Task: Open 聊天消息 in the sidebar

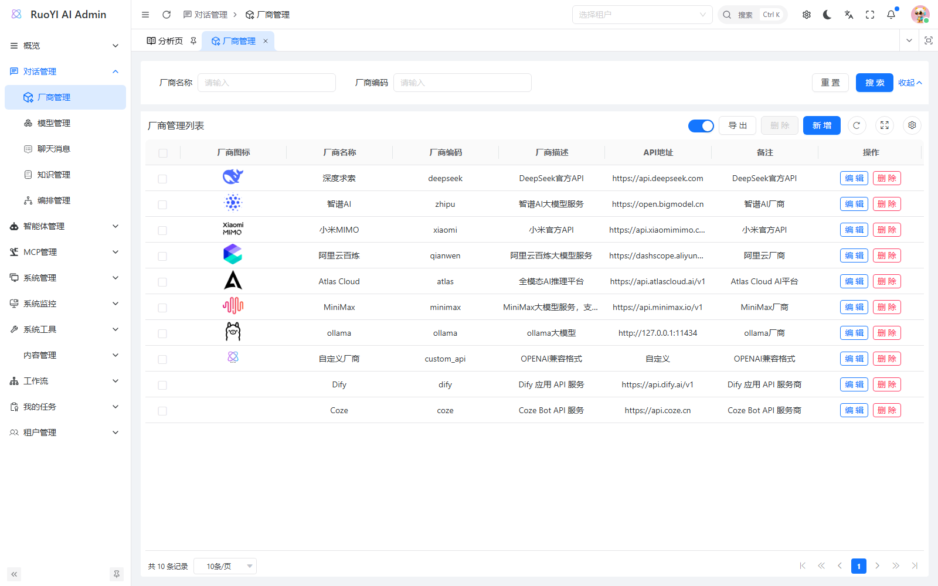Action: tap(65, 149)
